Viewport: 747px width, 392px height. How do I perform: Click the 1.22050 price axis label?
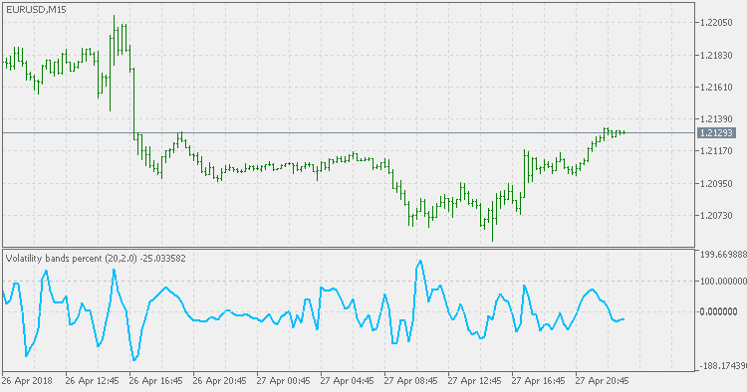(716, 22)
